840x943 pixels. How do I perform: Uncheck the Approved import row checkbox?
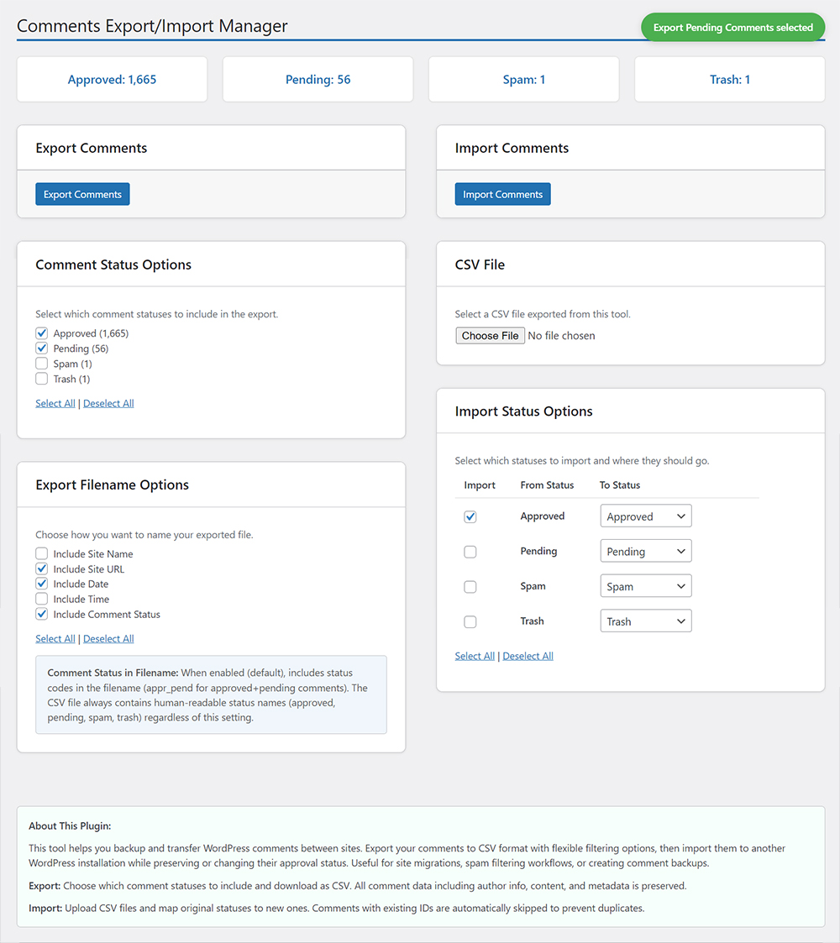click(x=470, y=516)
